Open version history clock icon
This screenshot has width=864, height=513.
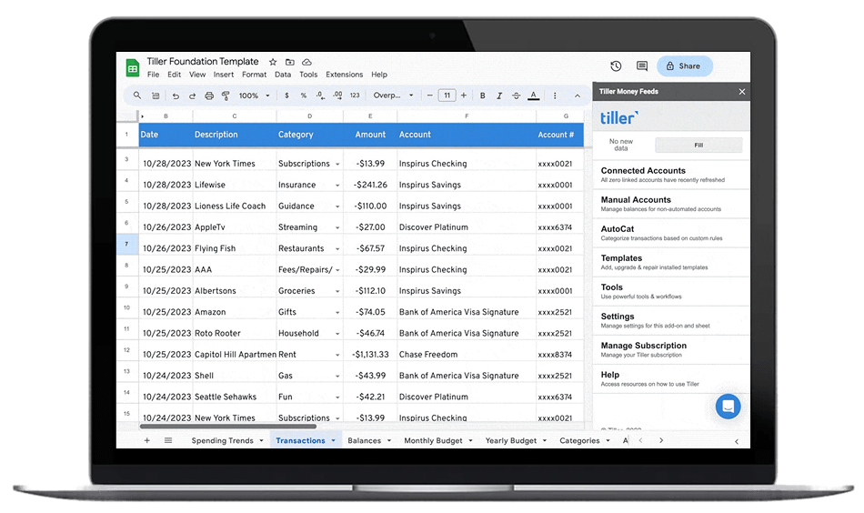pos(616,65)
